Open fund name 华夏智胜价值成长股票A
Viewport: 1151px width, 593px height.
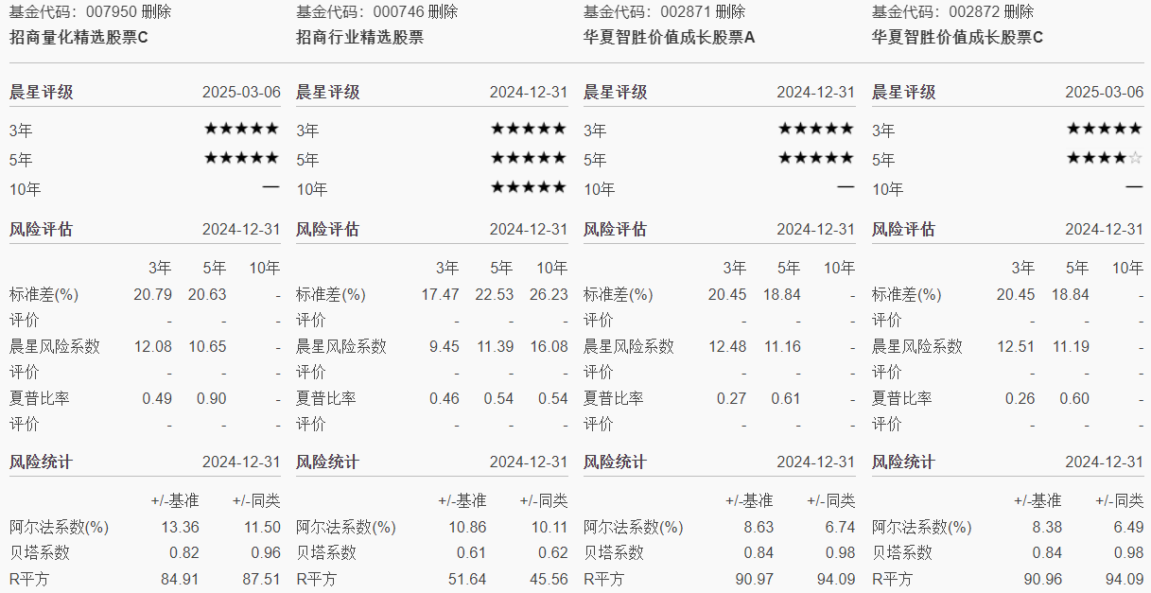click(670, 38)
